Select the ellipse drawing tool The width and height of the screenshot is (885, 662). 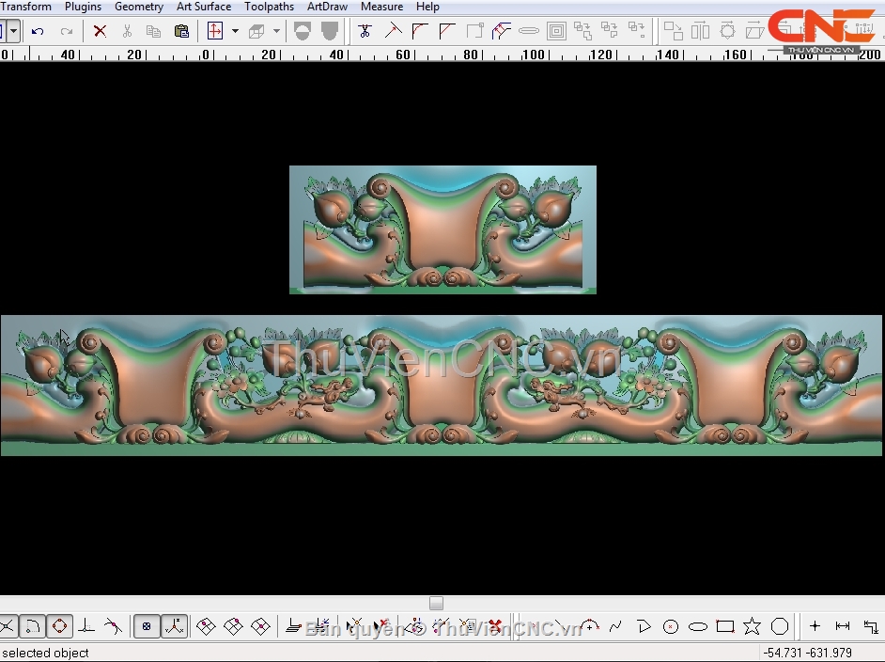697,626
